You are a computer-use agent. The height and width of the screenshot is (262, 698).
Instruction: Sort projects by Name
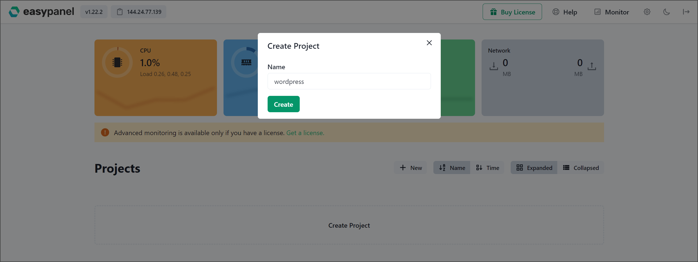pos(452,167)
